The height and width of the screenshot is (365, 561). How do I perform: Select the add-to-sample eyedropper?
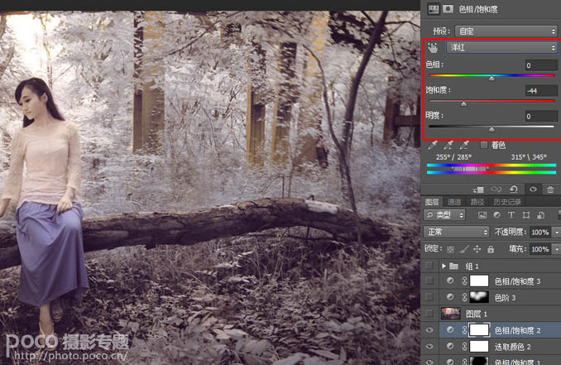pos(448,145)
